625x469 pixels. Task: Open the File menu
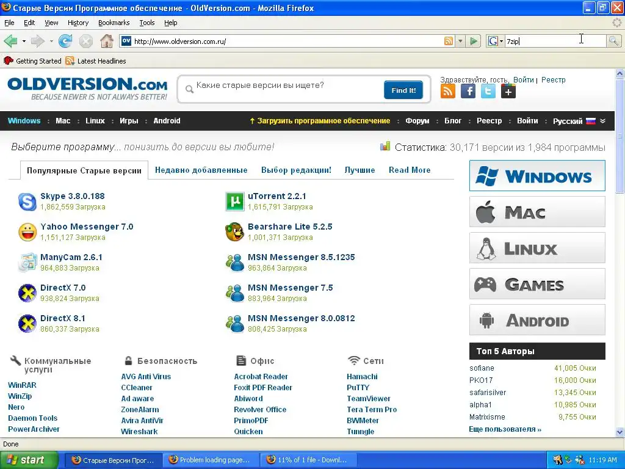(9, 23)
